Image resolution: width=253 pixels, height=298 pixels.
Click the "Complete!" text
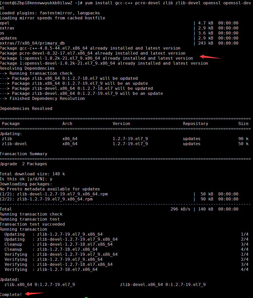[11, 294]
